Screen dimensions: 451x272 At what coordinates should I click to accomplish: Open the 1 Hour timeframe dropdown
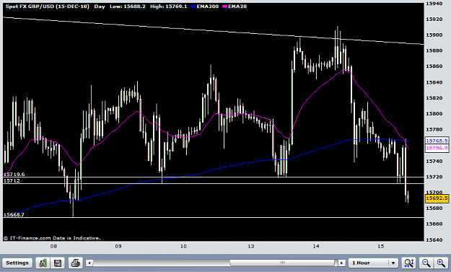coord(373,263)
